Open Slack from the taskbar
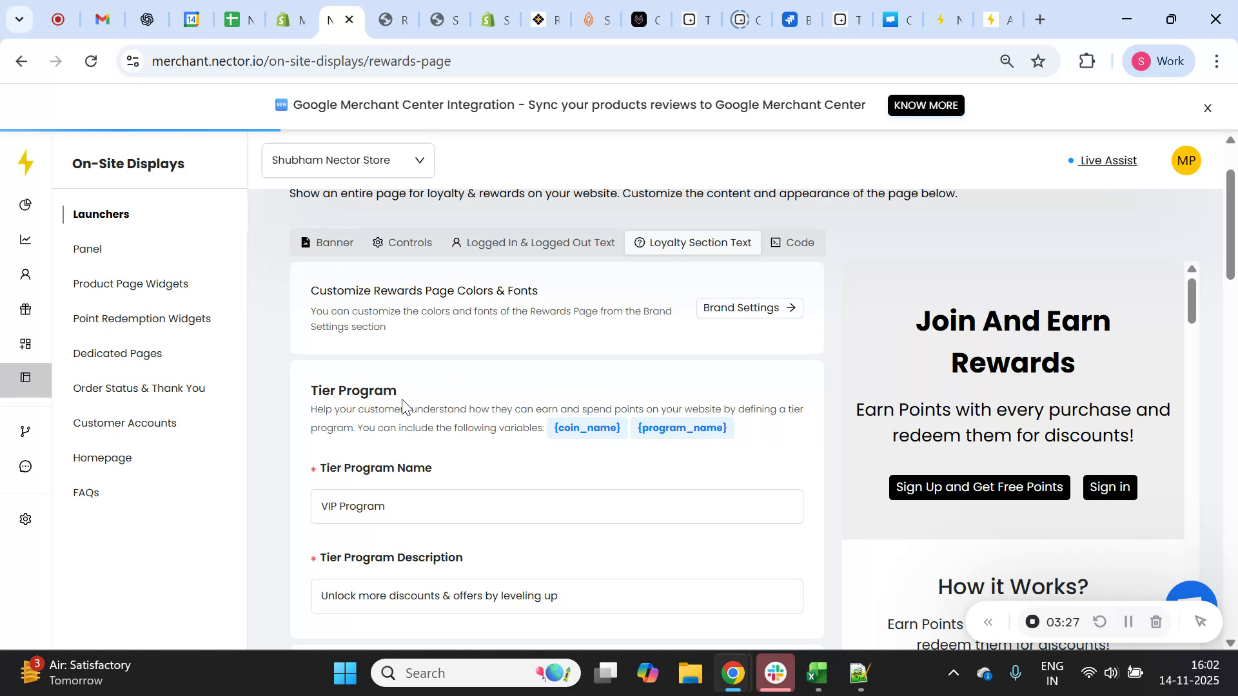 pyautogui.click(x=775, y=672)
